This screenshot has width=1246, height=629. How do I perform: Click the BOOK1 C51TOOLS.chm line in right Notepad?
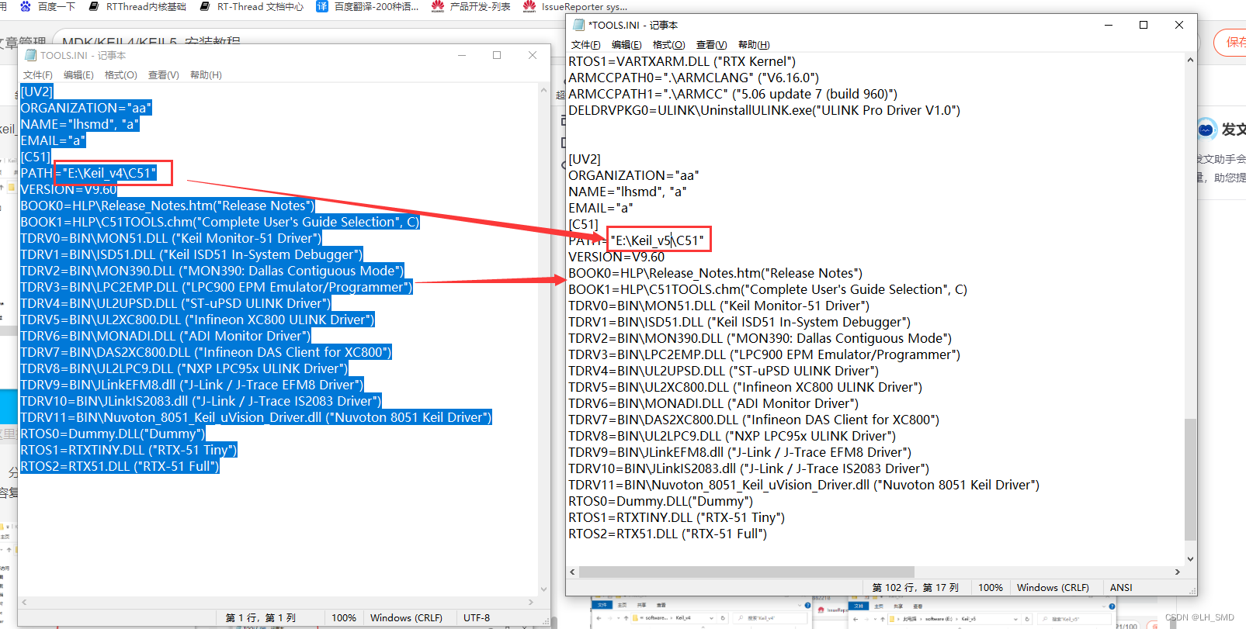[768, 289]
